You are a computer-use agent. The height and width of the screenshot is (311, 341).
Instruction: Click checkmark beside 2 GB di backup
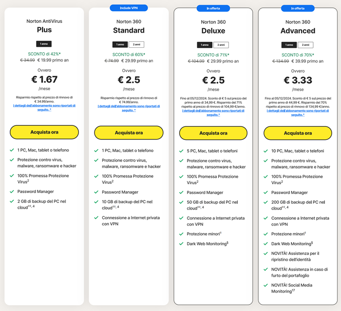pyautogui.click(x=12, y=201)
